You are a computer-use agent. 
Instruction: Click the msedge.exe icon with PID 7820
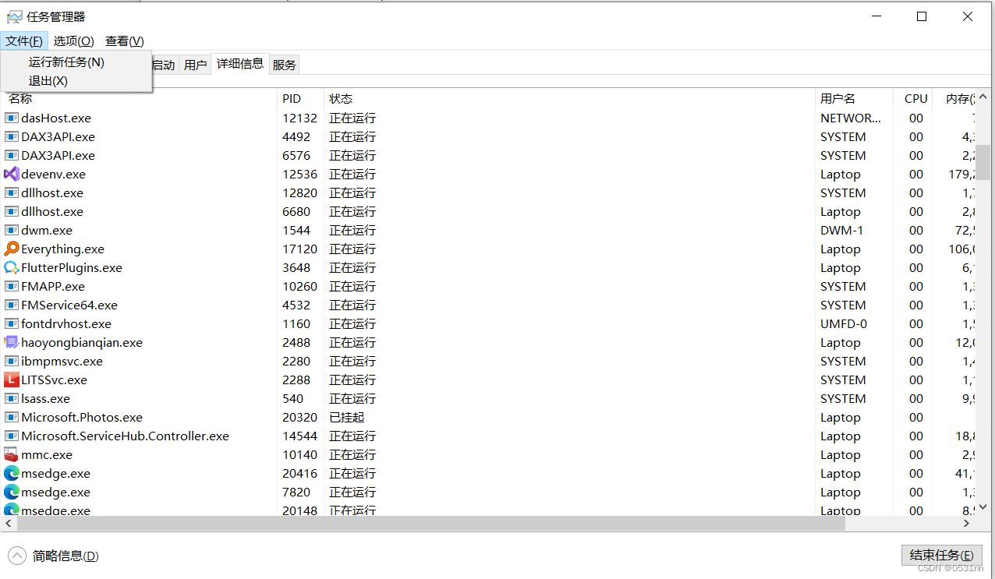[12, 493]
